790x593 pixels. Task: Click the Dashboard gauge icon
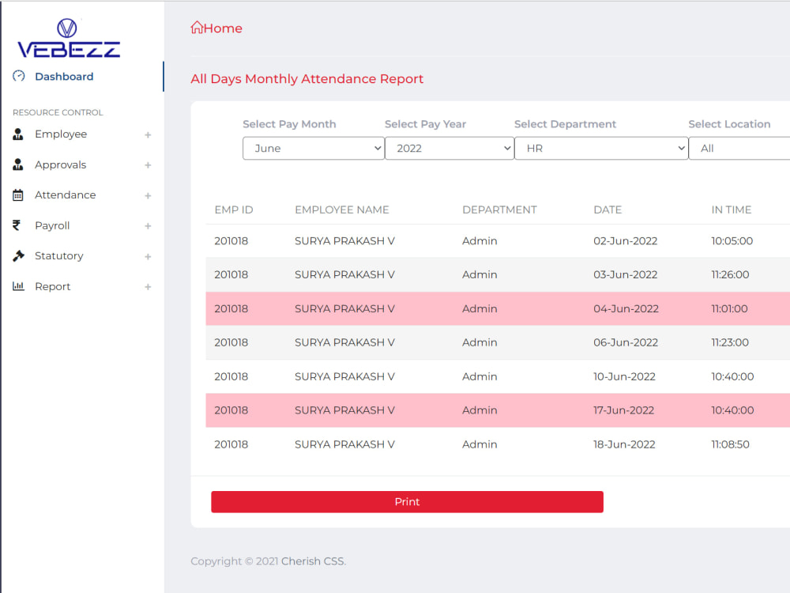pyautogui.click(x=19, y=76)
